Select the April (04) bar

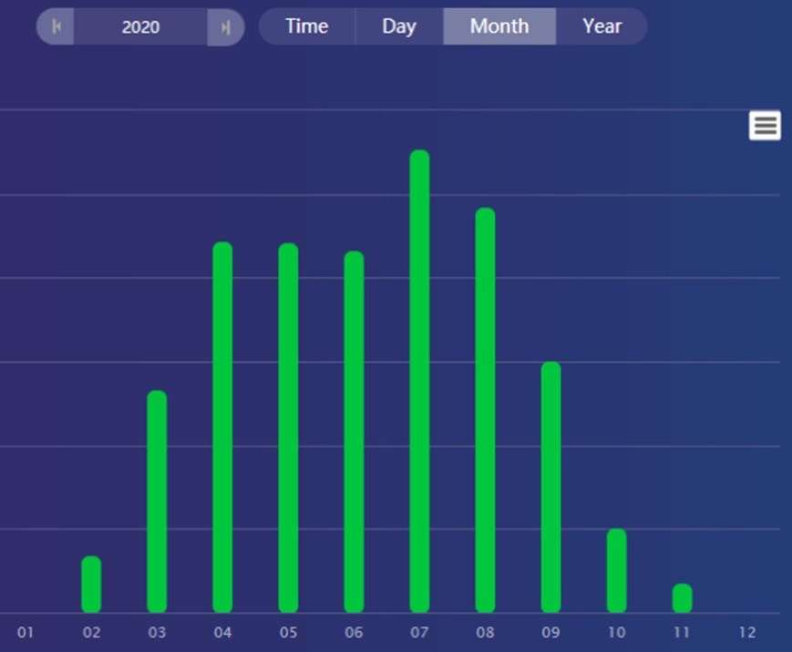pos(222,428)
